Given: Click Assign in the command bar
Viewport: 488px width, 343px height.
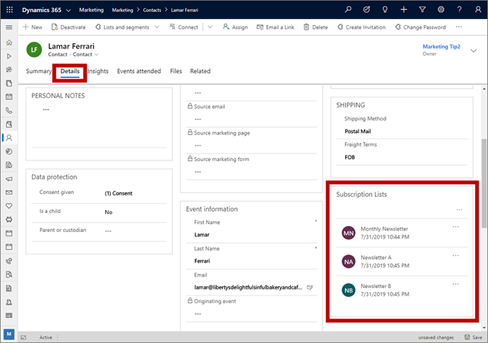Looking at the screenshot, I should click(235, 27).
